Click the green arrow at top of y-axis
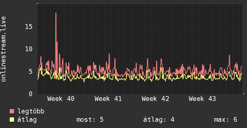 pos(37,3)
